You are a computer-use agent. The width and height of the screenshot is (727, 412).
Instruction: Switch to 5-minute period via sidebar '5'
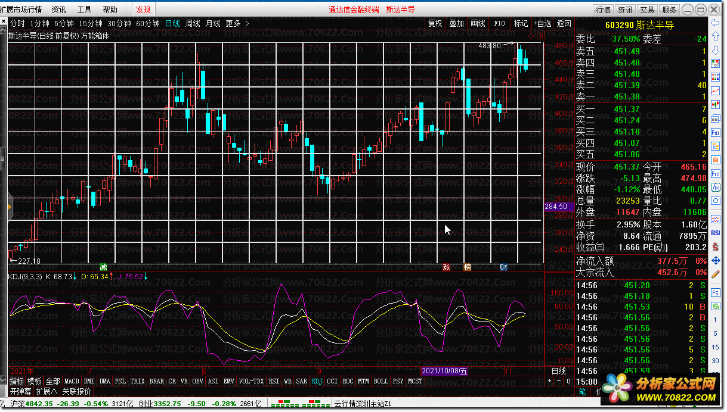[715, 333]
